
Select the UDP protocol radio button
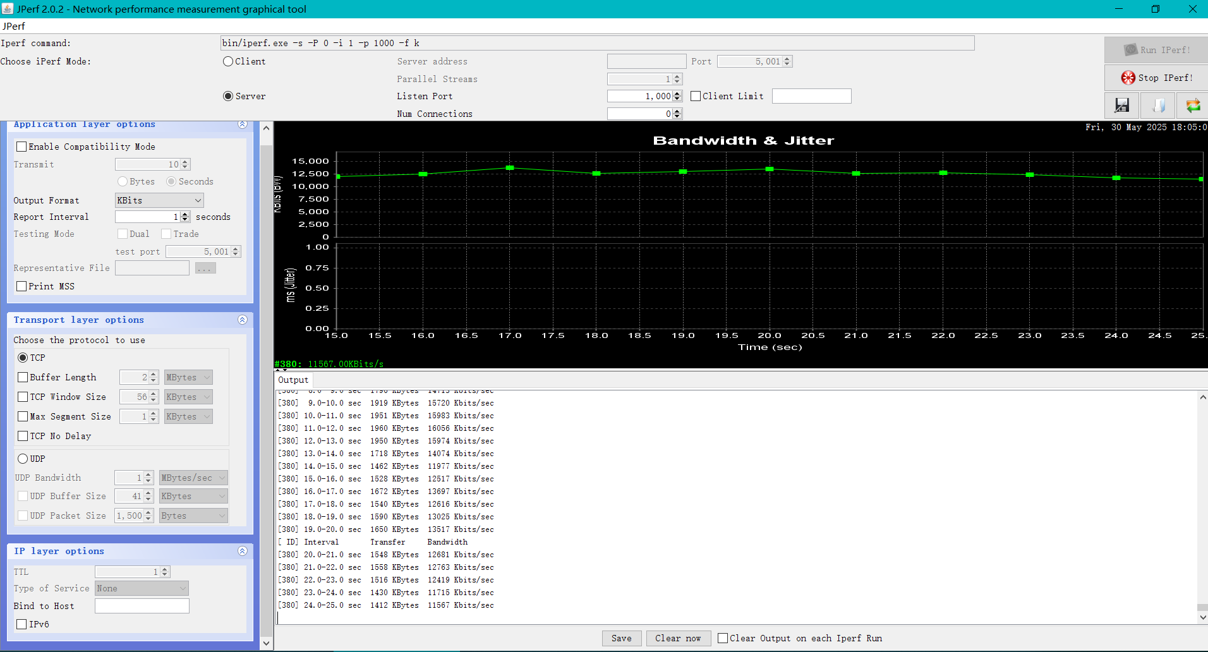[23, 459]
